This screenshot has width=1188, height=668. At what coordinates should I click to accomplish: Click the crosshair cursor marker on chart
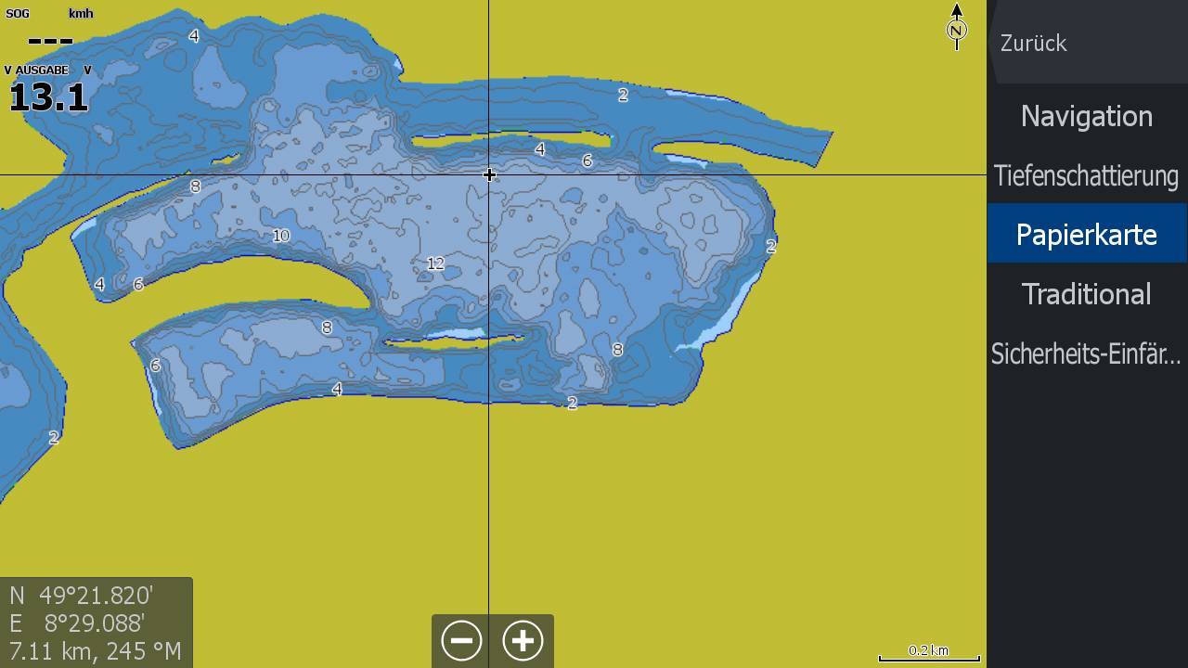(x=489, y=174)
